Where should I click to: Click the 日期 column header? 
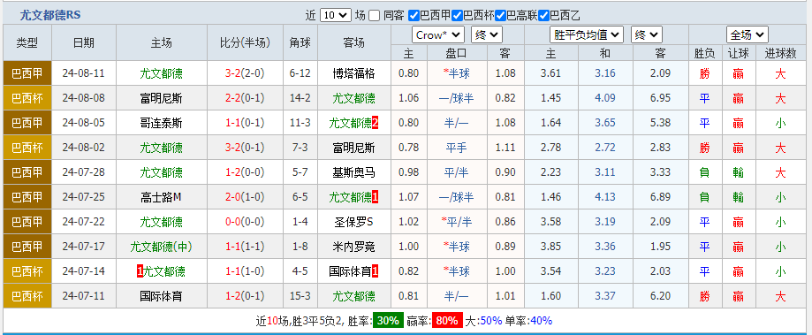(x=84, y=43)
